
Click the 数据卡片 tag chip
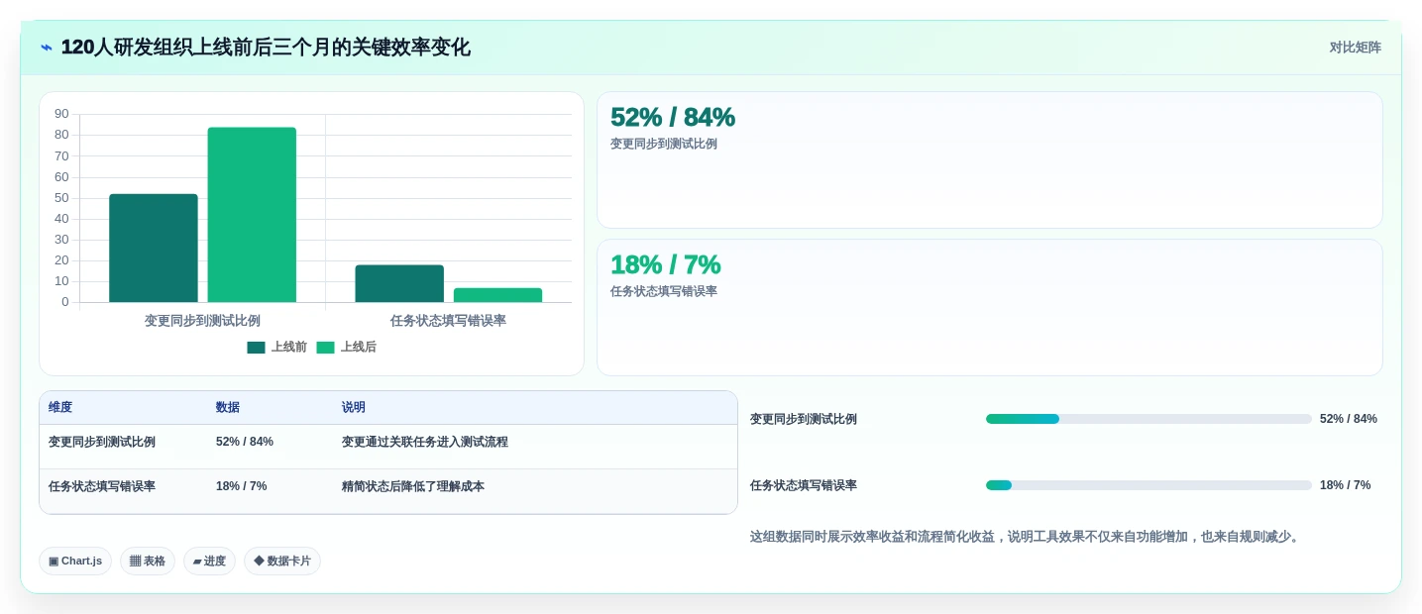(x=282, y=562)
